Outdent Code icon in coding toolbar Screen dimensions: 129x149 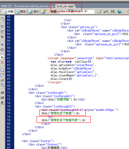[x=2, y=98]
